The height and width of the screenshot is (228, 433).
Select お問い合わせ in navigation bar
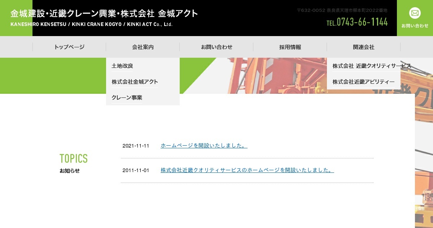coord(216,47)
